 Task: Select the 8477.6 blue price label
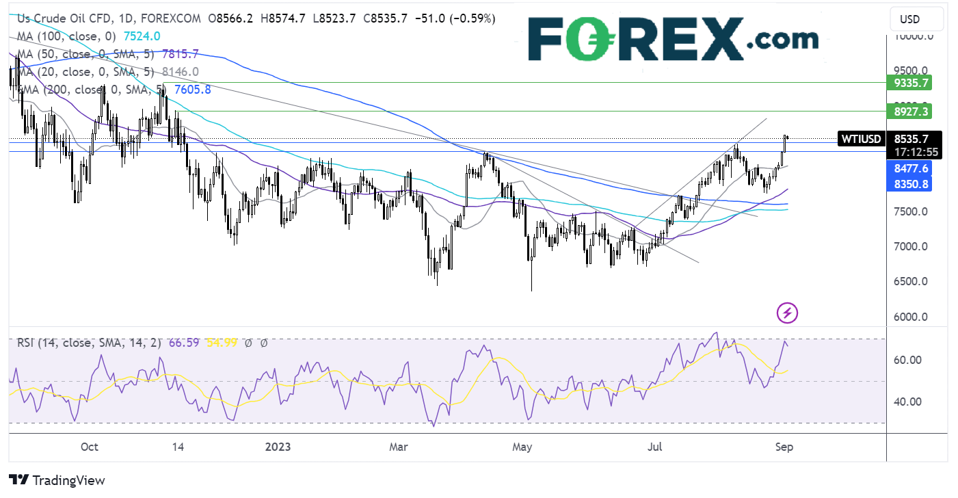(x=910, y=168)
